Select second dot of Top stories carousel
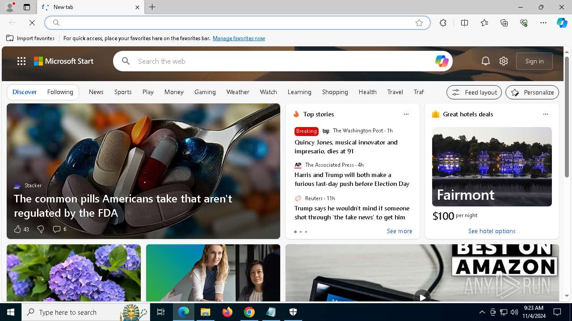Screen dimensions: 572x321 tap(301, 232)
